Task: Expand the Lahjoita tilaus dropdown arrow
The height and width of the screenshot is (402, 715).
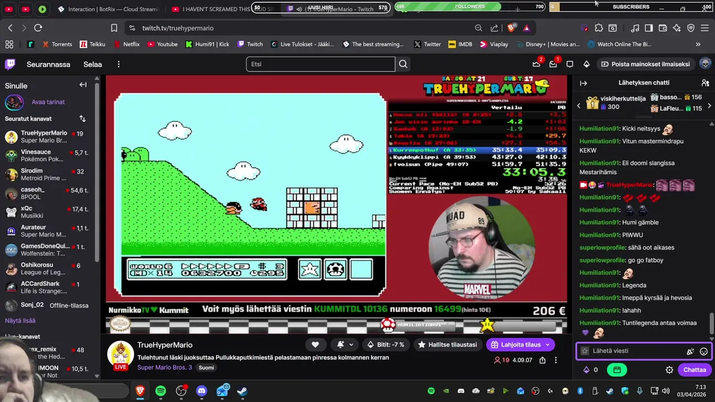Action: (x=547, y=344)
